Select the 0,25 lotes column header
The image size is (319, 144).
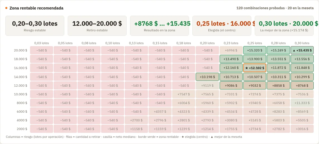[x=254, y=43]
